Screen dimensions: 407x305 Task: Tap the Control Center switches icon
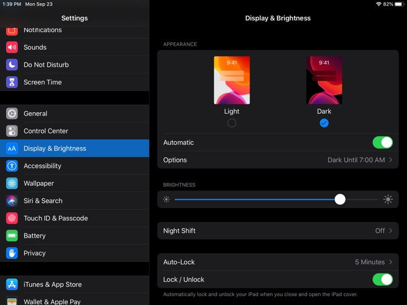[x=12, y=131]
